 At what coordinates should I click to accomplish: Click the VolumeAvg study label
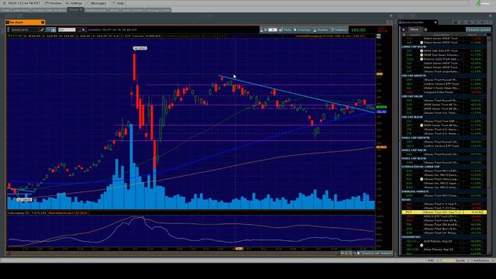tap(27, 213)
